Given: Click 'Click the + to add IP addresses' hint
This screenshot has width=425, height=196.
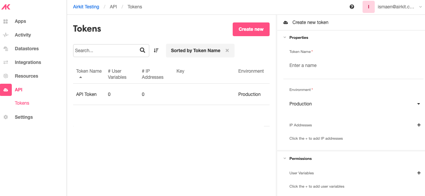Looking at the screenshot, I should [316, 138].
